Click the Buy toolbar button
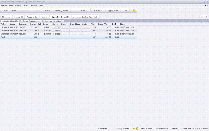This screenshot has height=131, width=209. click(x=14, y=10)
